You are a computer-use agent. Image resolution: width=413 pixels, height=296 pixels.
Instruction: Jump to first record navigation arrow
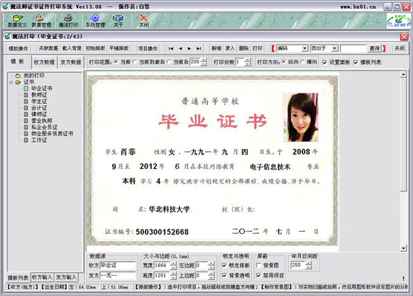pyautogui.click(x=170, y=48)
